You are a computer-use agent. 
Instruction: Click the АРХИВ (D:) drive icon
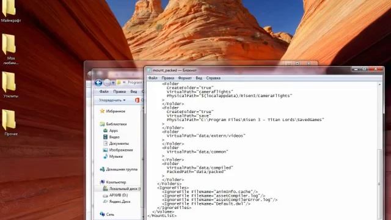(x=106, y=196)
